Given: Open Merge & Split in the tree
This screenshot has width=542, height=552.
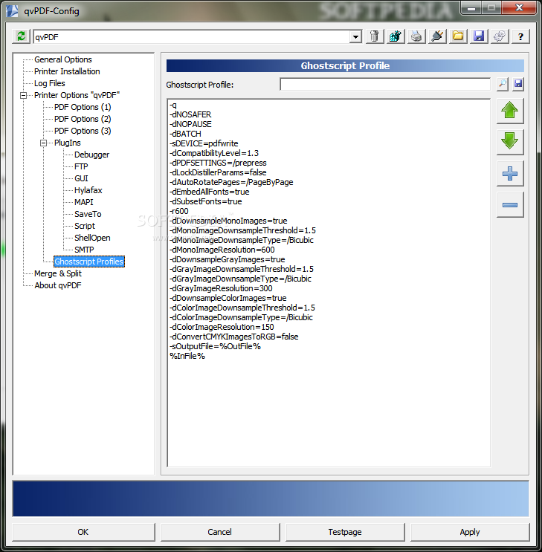Looking at the screenshot, I should click(x=58, y=273).
